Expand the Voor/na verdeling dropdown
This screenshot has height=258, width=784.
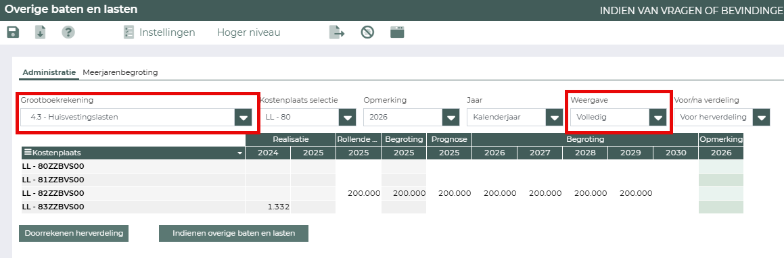coord(761,118)
